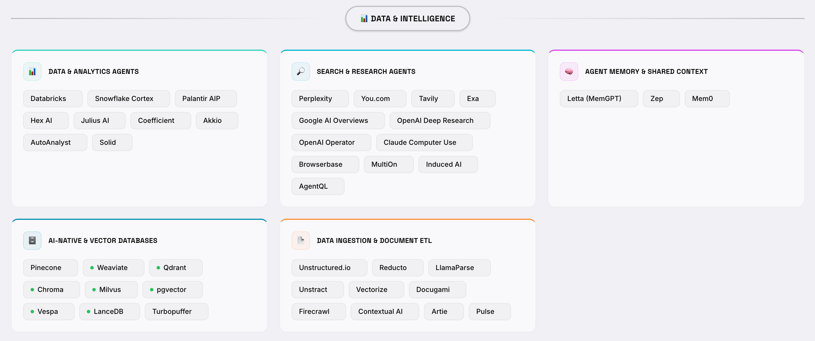
Task: Click the file cabinet icon for Vector Databases
Action: tap(32, 240)
